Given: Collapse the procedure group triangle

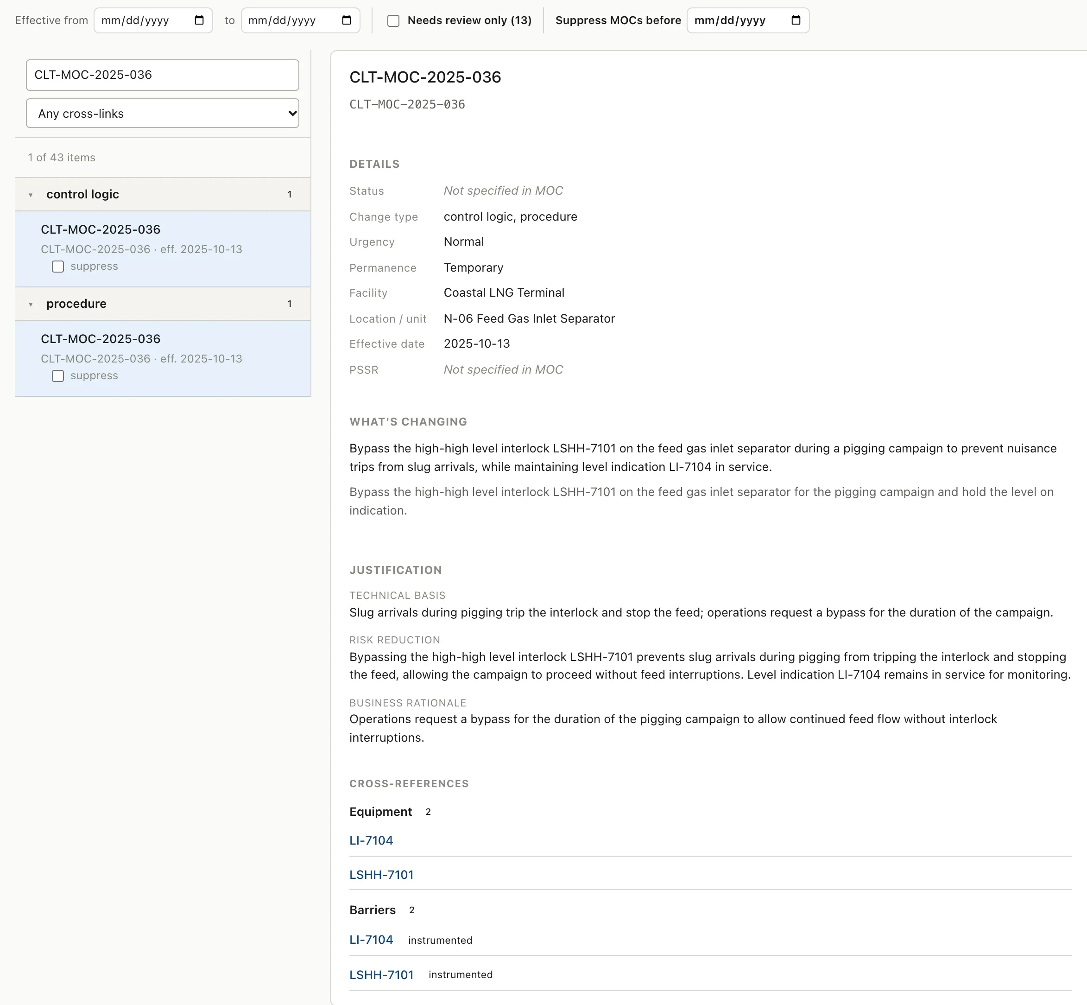Looking at the screenshot, I should tap(31, 304).
